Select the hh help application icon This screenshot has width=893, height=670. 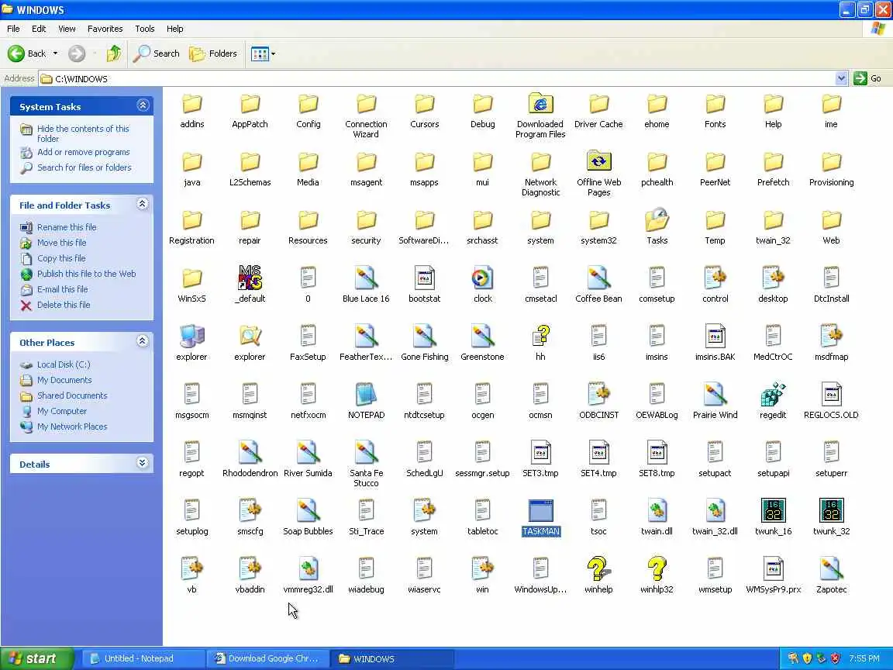(x=540, y=336)
